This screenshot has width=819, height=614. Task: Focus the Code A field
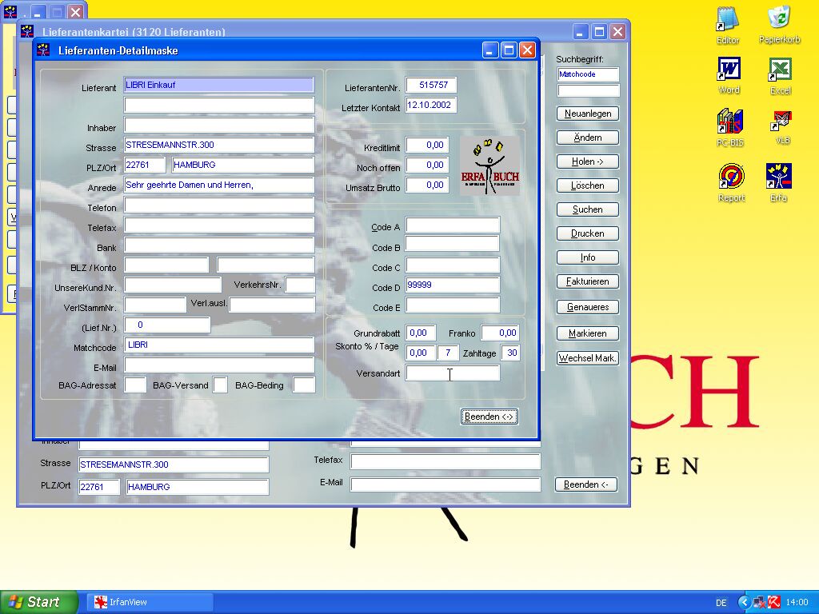tap(453, 225)
